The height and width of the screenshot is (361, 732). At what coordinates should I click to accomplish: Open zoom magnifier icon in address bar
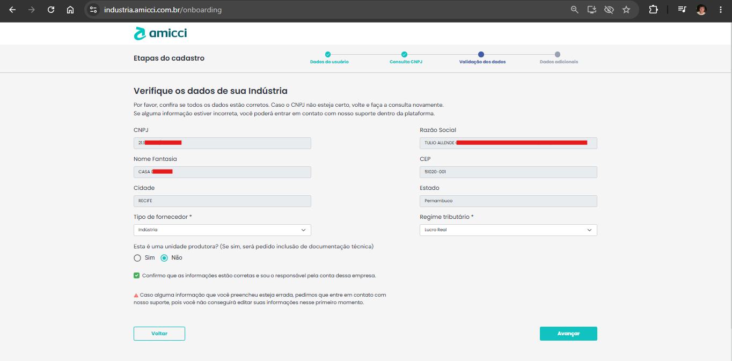pos(575,10)
